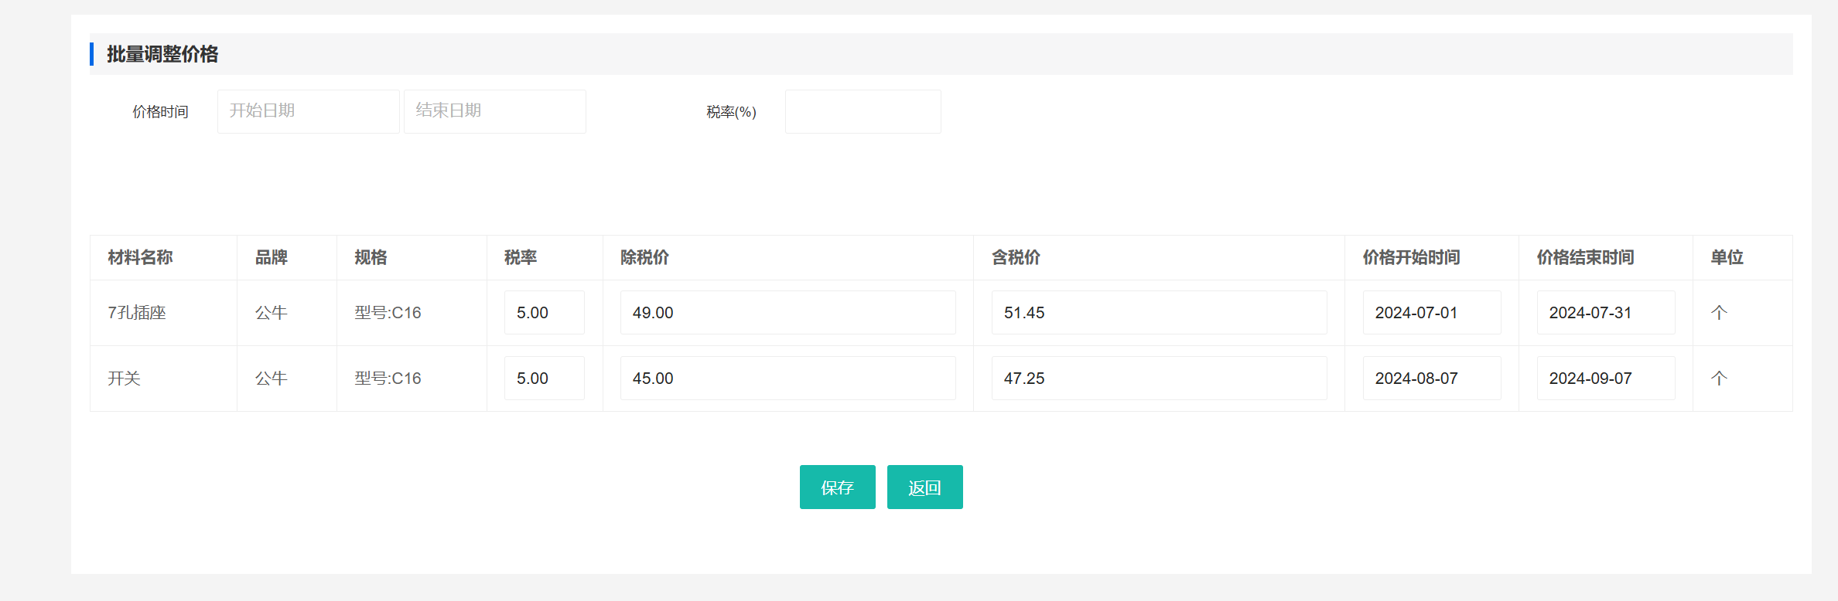1838x601 pixels.
Task: Focus the 含税价 field showing 51.45
Action: (1159, 313)
